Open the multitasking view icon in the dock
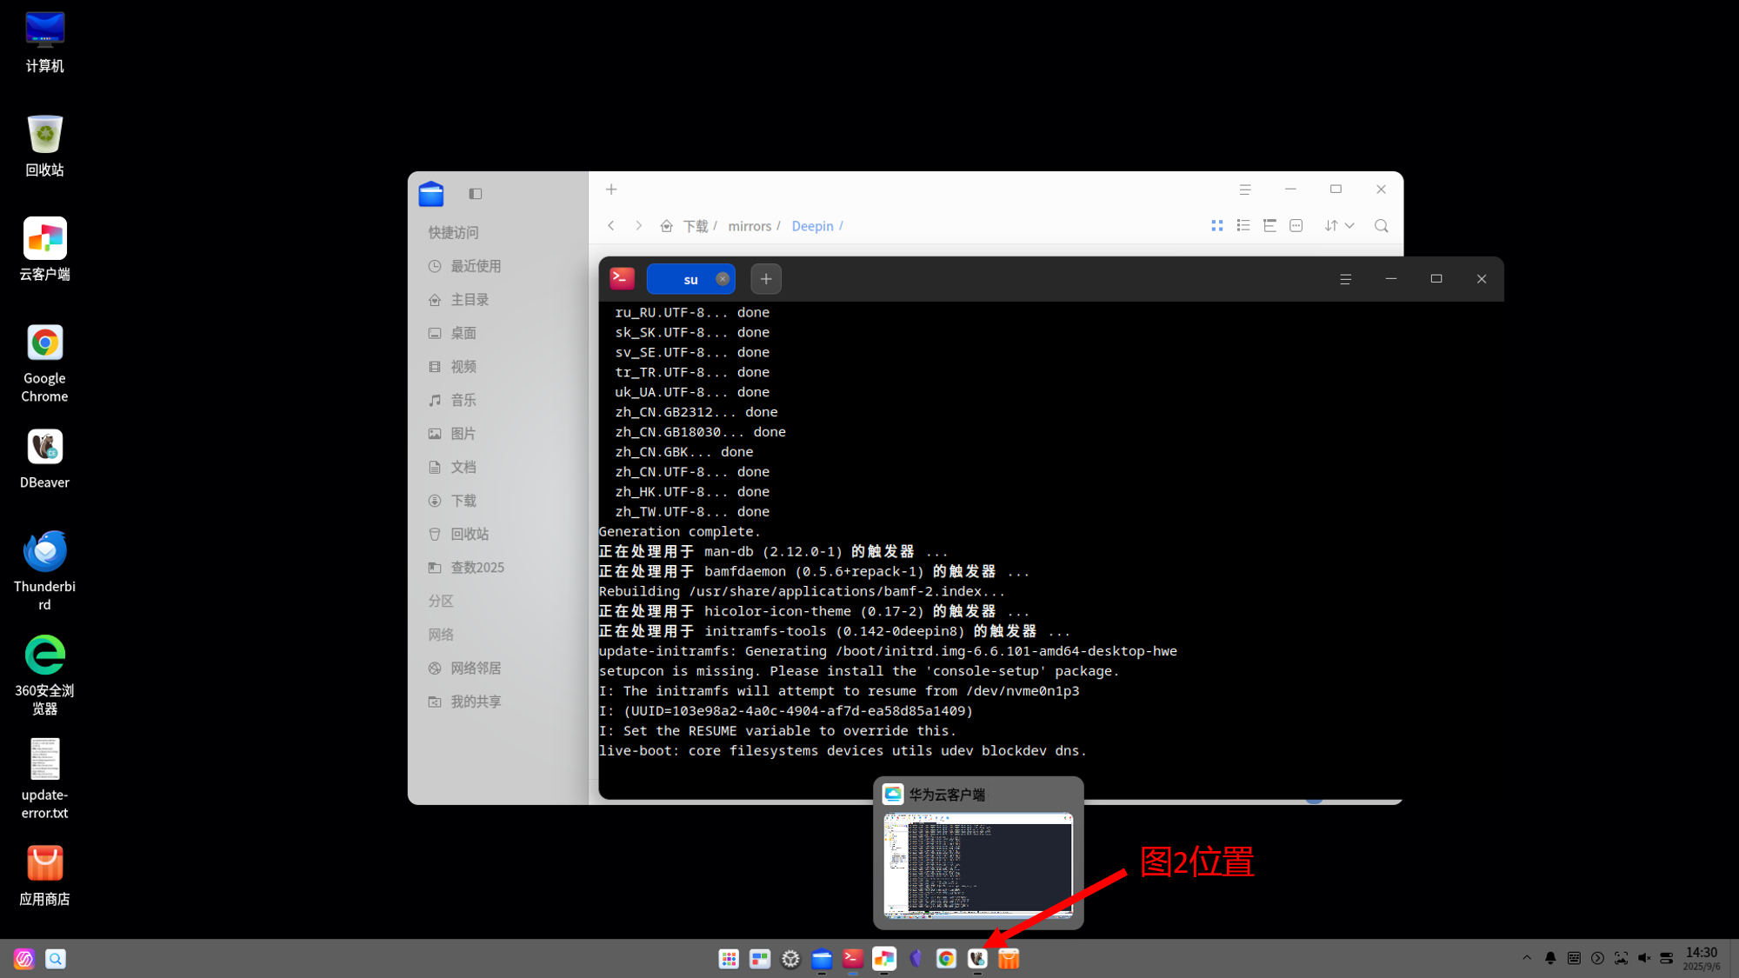The width and height of the screenshot is (1739, 978). tap(760, 958)
